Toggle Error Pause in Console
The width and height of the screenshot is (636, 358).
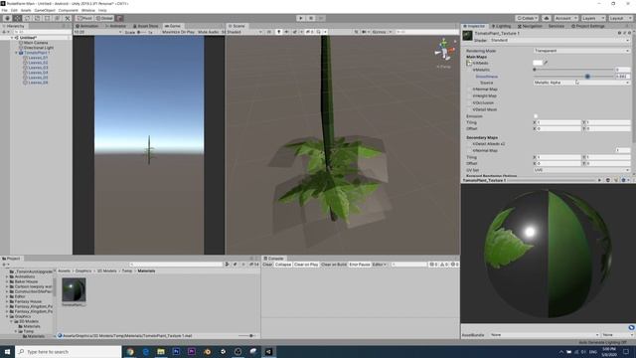[x=360, y=265]
